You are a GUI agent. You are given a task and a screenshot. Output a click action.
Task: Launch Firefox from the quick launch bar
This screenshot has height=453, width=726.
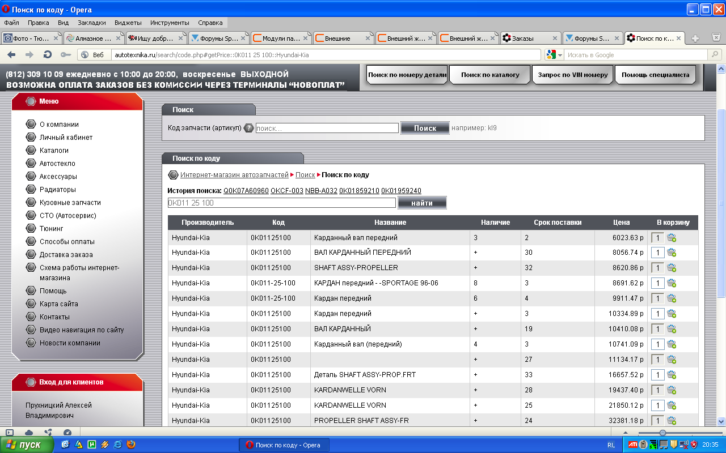[131, 445]
